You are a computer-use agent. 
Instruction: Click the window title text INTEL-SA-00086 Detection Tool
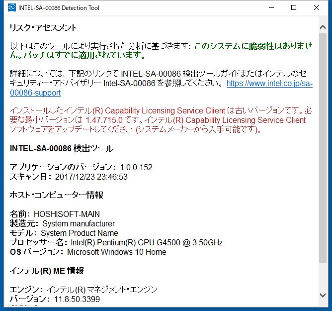(59, 8)
